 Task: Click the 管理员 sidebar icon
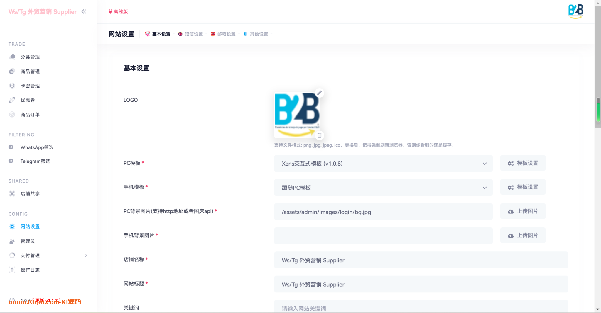click(12, 241)
